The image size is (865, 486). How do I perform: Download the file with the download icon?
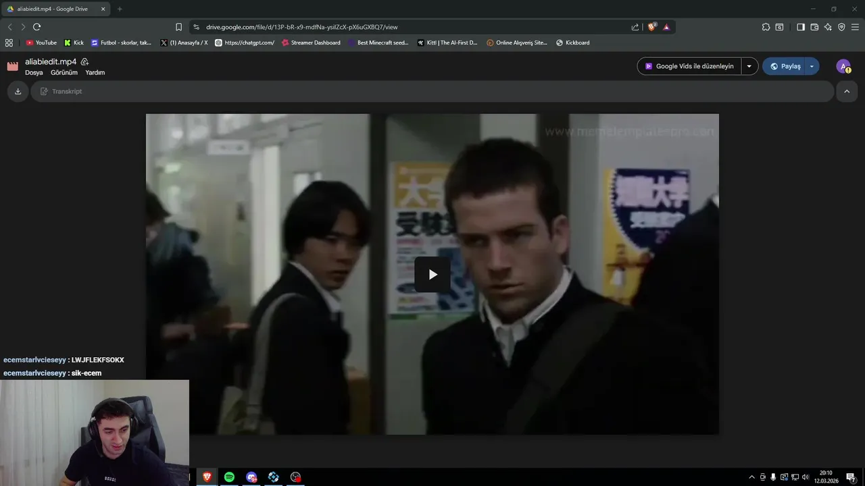(18, 91)
